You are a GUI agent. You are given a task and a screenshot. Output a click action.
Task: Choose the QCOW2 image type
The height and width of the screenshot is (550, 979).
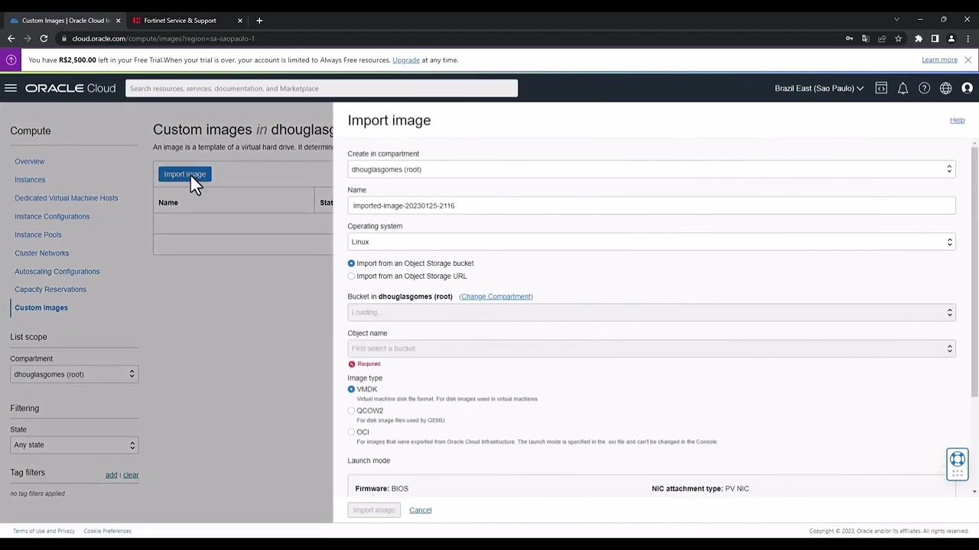(351, 411)
